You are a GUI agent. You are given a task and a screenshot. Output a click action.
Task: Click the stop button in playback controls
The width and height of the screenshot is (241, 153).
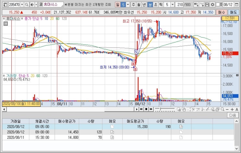pos(146,109)
